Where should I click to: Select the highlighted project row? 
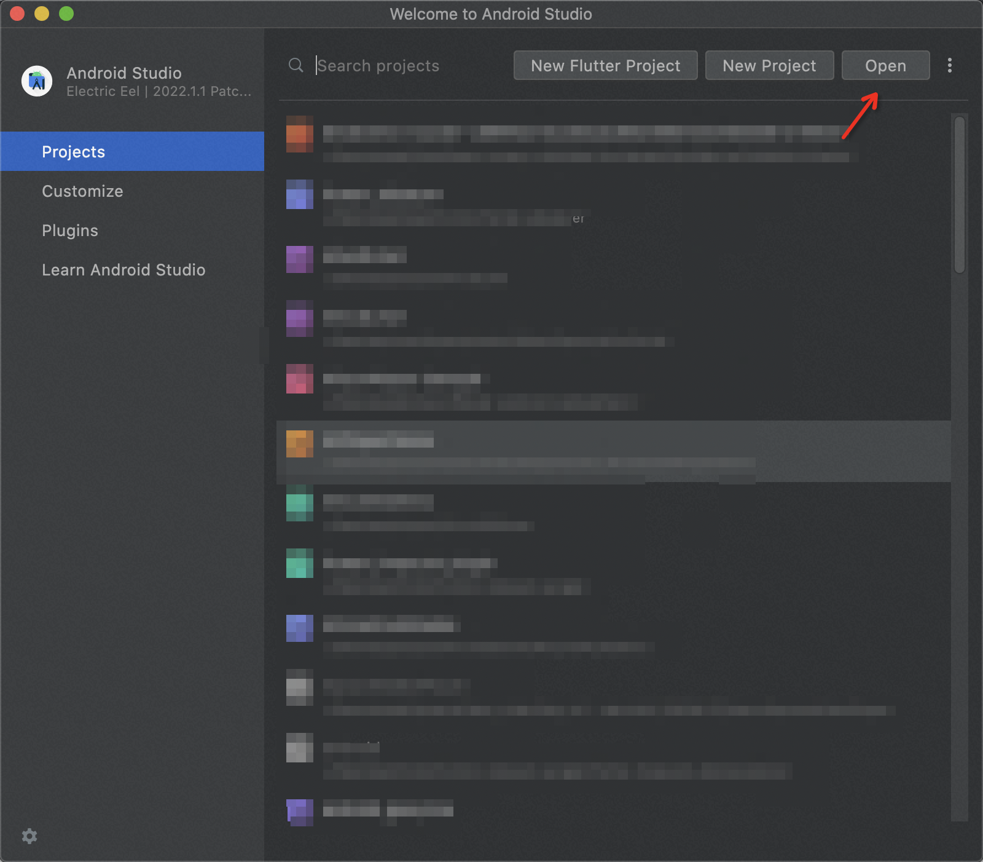coord(614,451)
